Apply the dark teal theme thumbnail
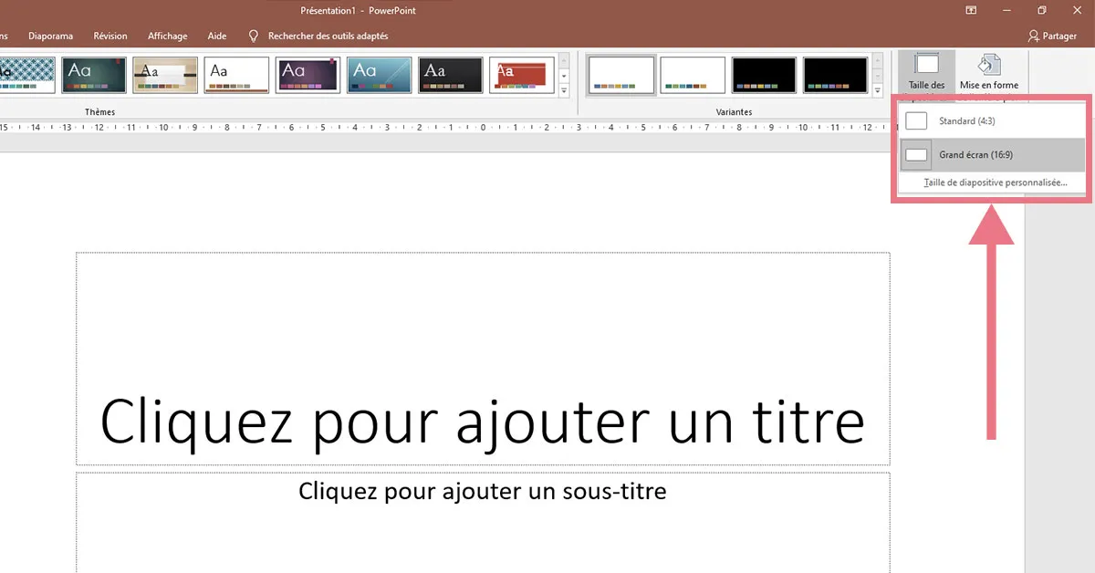 (95, 75)
